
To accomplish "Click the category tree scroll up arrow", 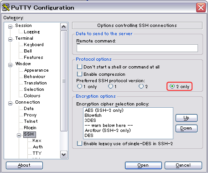I will pyautogui.click(x=63, y=27).
